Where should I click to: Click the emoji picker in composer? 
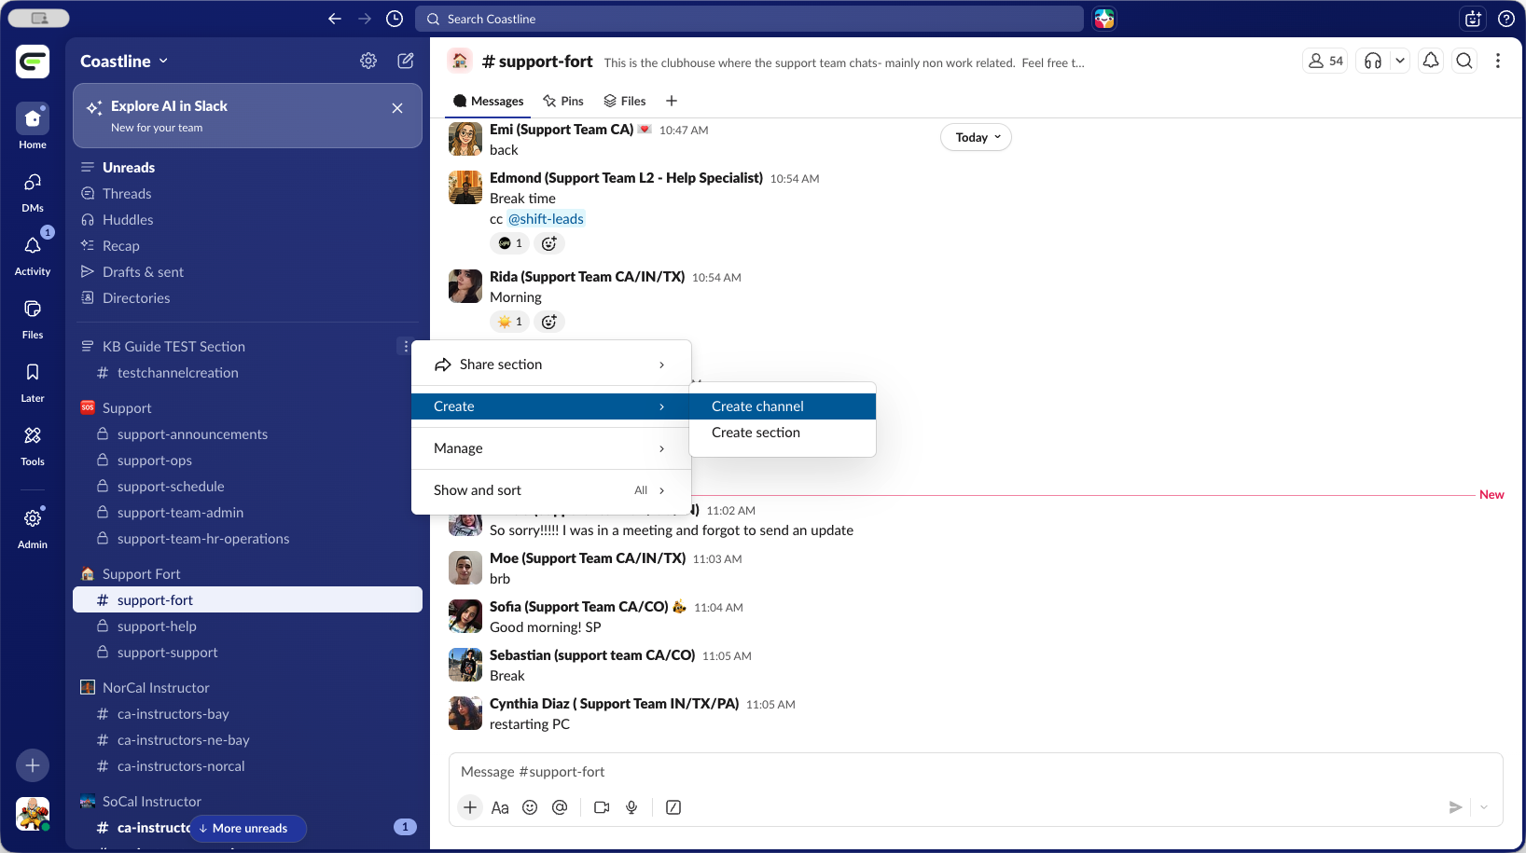(530, 807)
